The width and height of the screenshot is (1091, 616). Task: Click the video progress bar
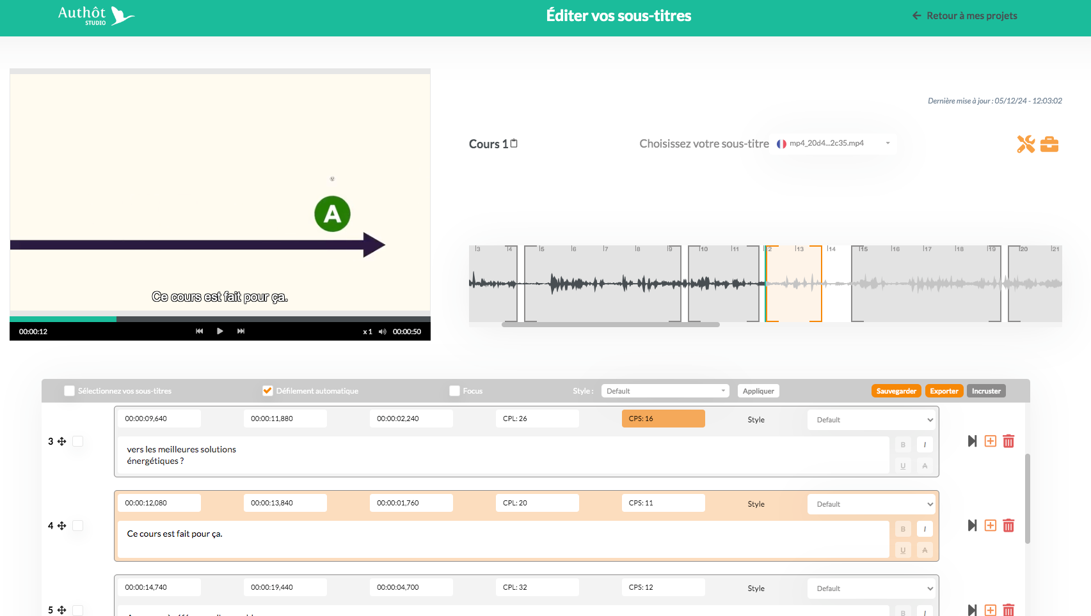point(220,319)
